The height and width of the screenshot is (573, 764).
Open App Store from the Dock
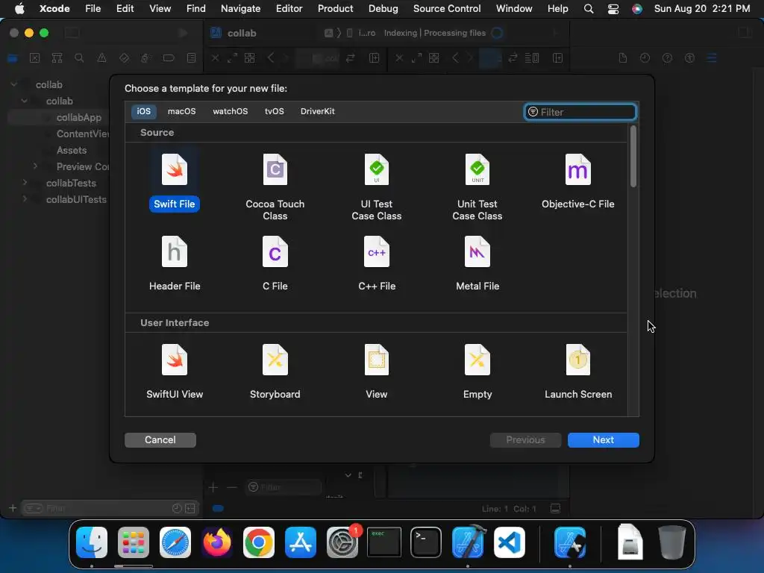click(300, 542)
